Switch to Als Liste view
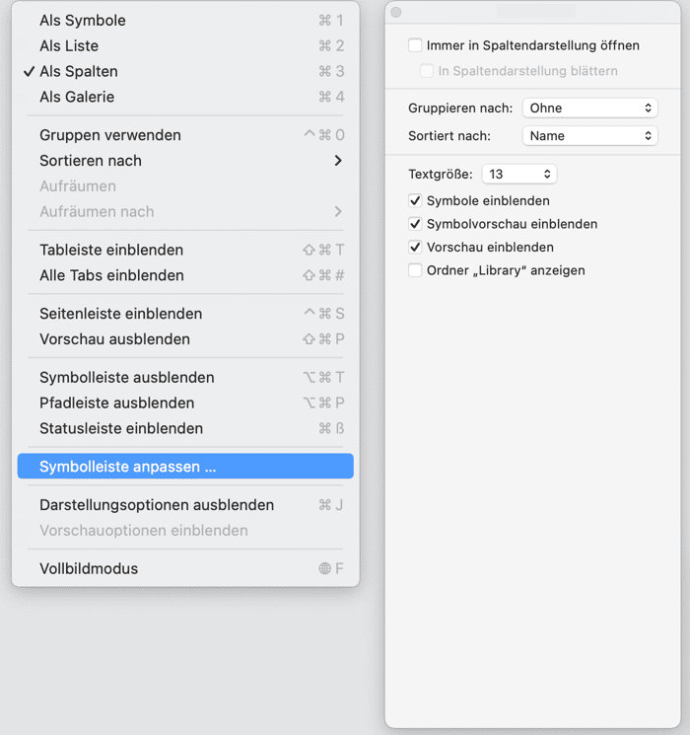690x735 pixels. (69, 45)
